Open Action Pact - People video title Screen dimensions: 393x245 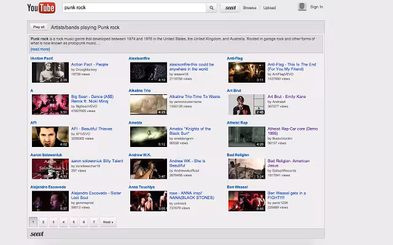(90, 64)
